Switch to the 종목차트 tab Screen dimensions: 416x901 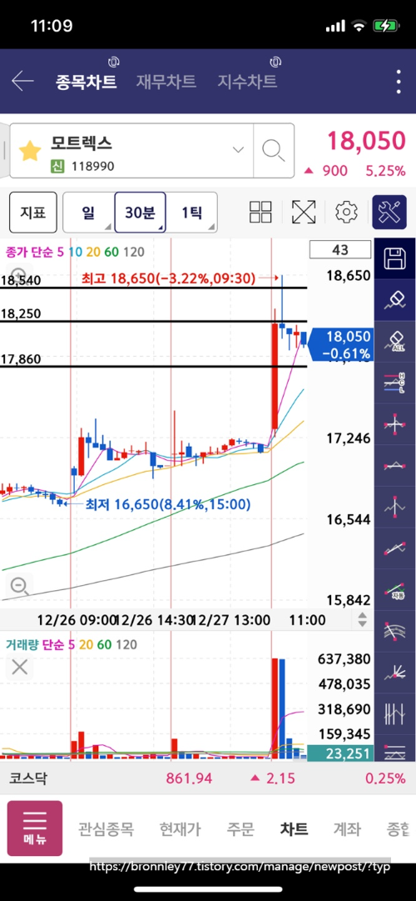click(86, 82)
